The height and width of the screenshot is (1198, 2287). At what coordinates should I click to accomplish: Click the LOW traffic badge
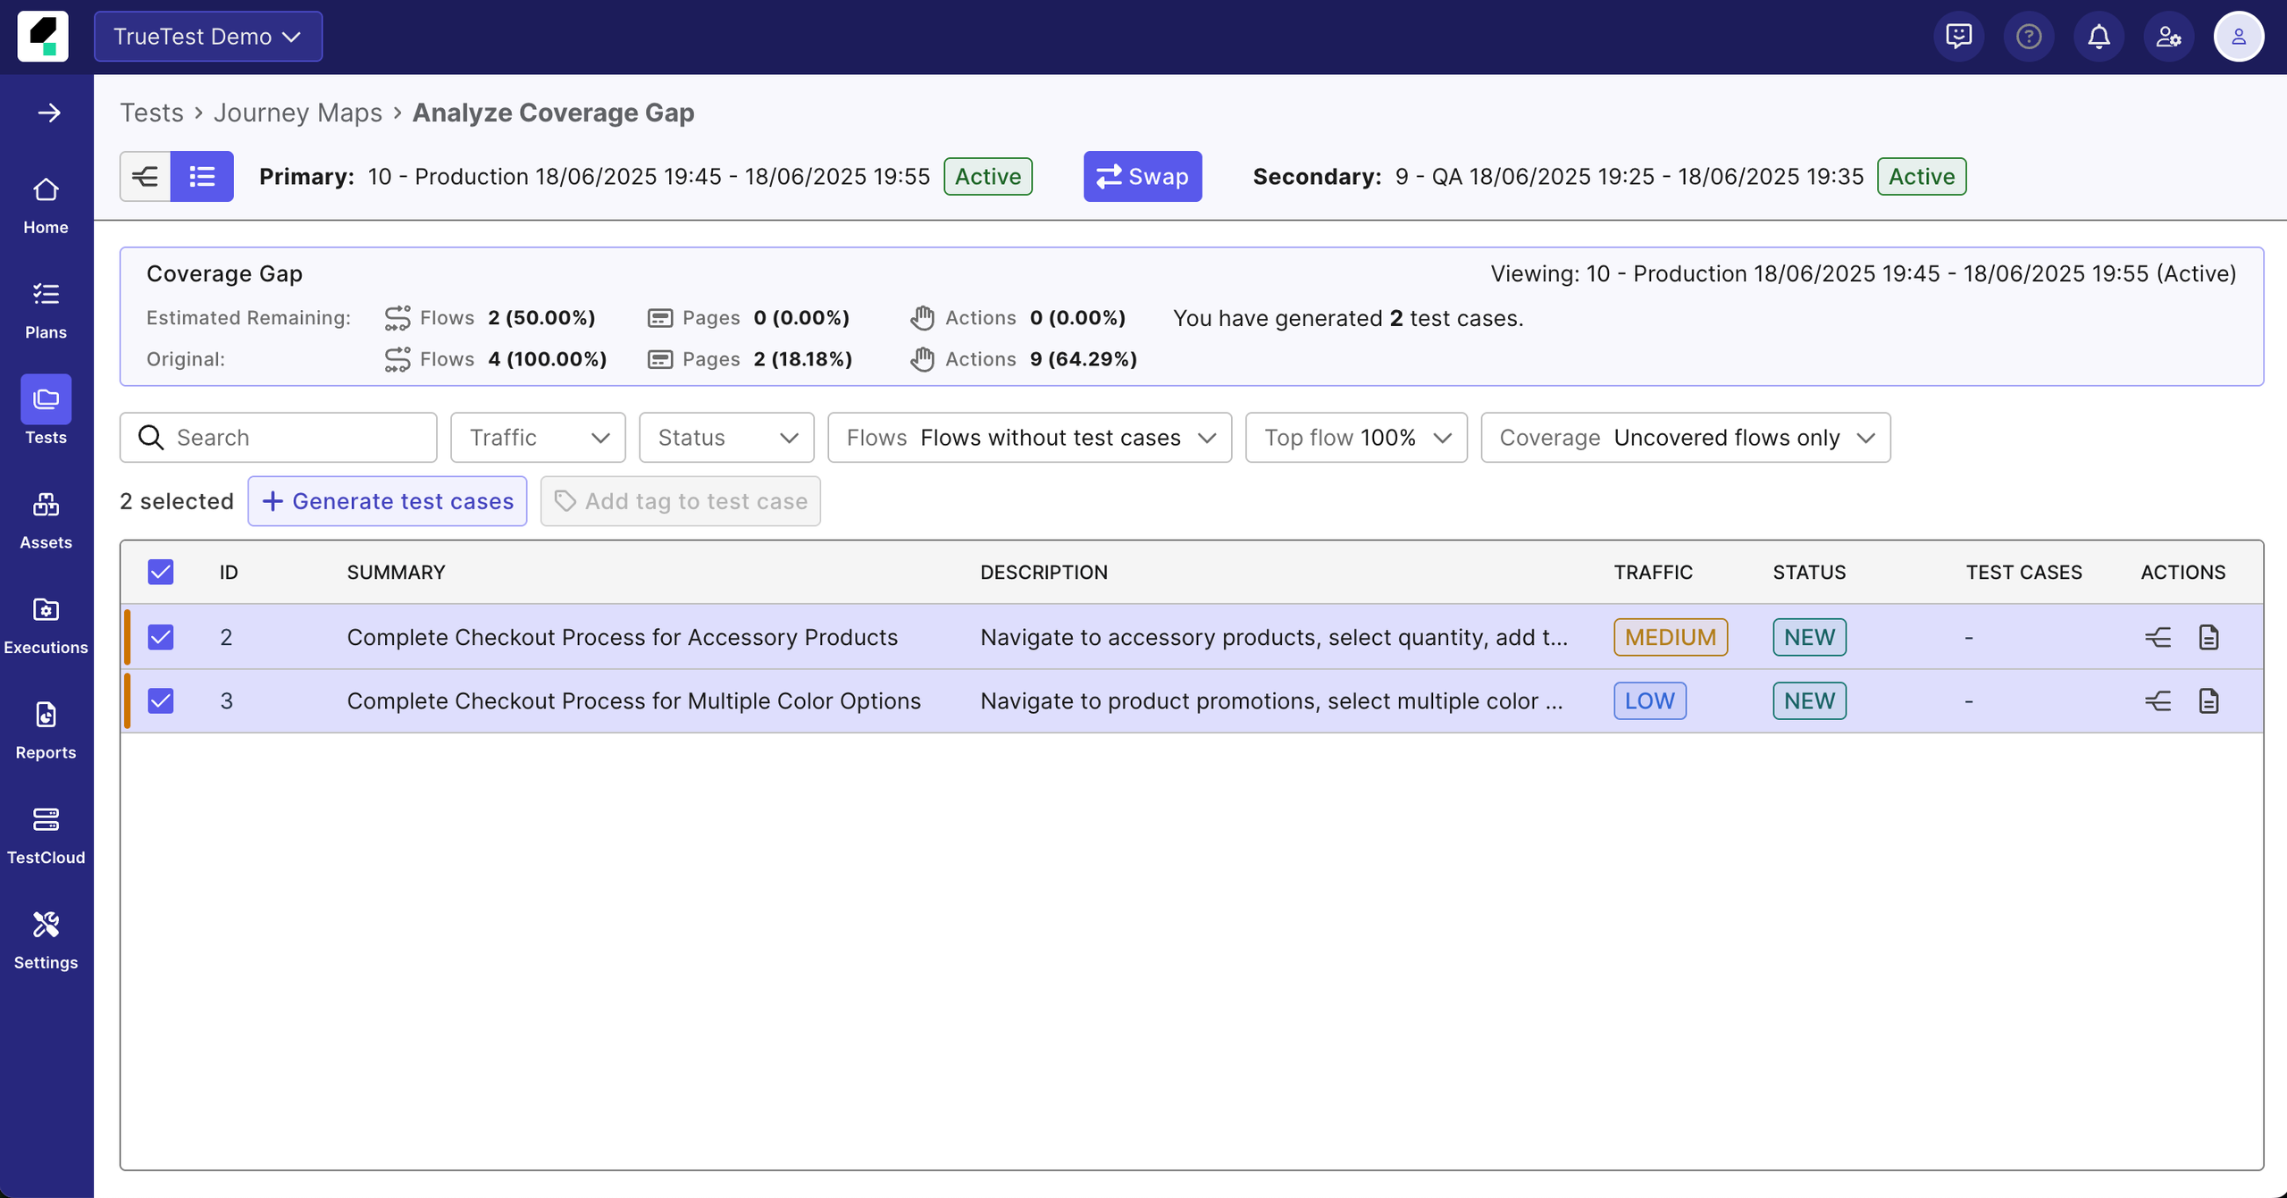[1650, 701]
